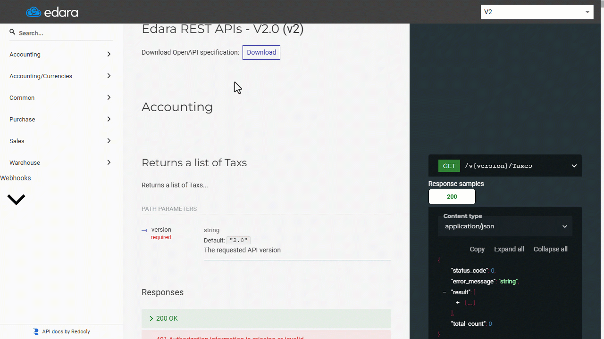Viewport: 604px width, 339px height.
Task: Open the application/json content type dropdown
Action: click(x=505, y=226)
